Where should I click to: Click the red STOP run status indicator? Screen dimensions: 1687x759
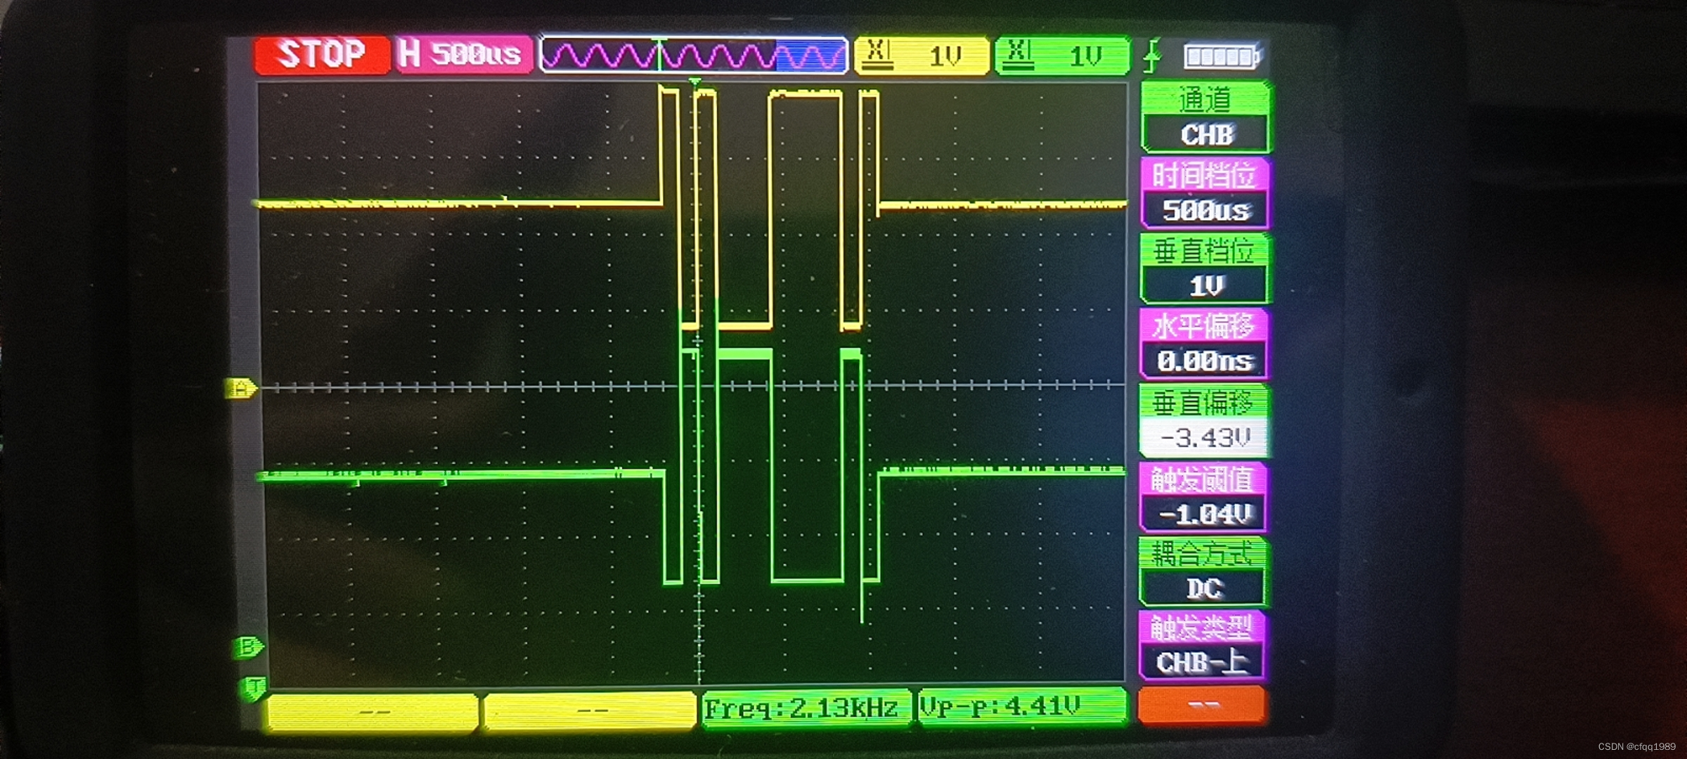pos(321,55)
